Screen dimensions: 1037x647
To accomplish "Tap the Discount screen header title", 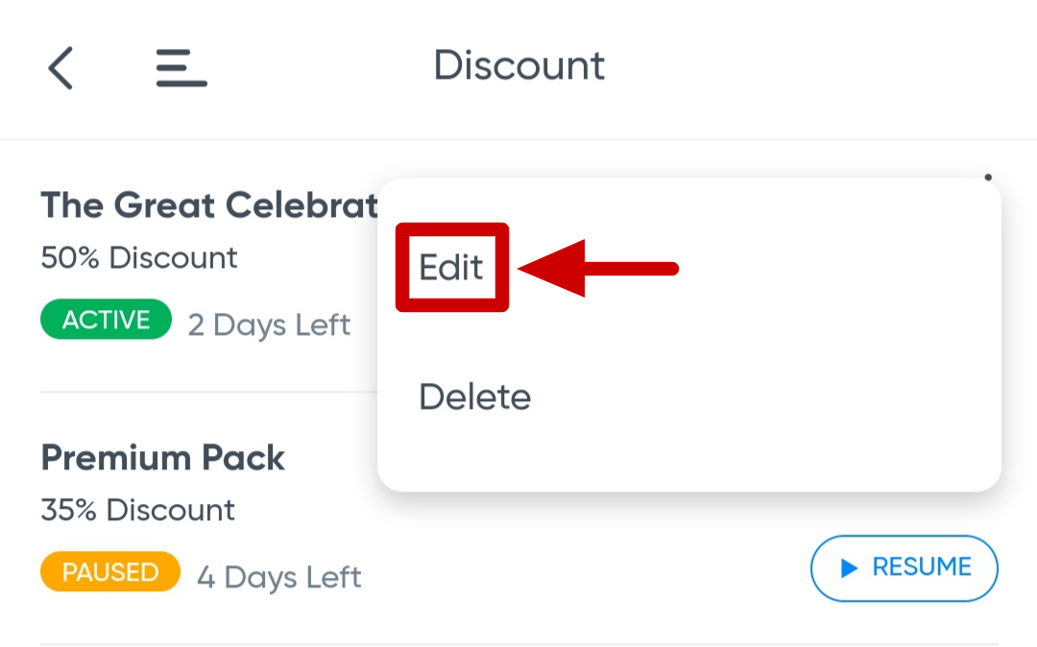I will click(x=519, y=65).
